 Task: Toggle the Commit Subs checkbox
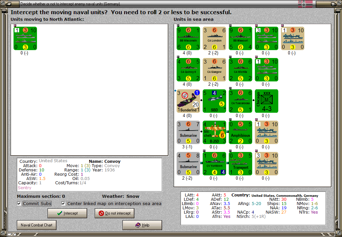pos(19,203)
